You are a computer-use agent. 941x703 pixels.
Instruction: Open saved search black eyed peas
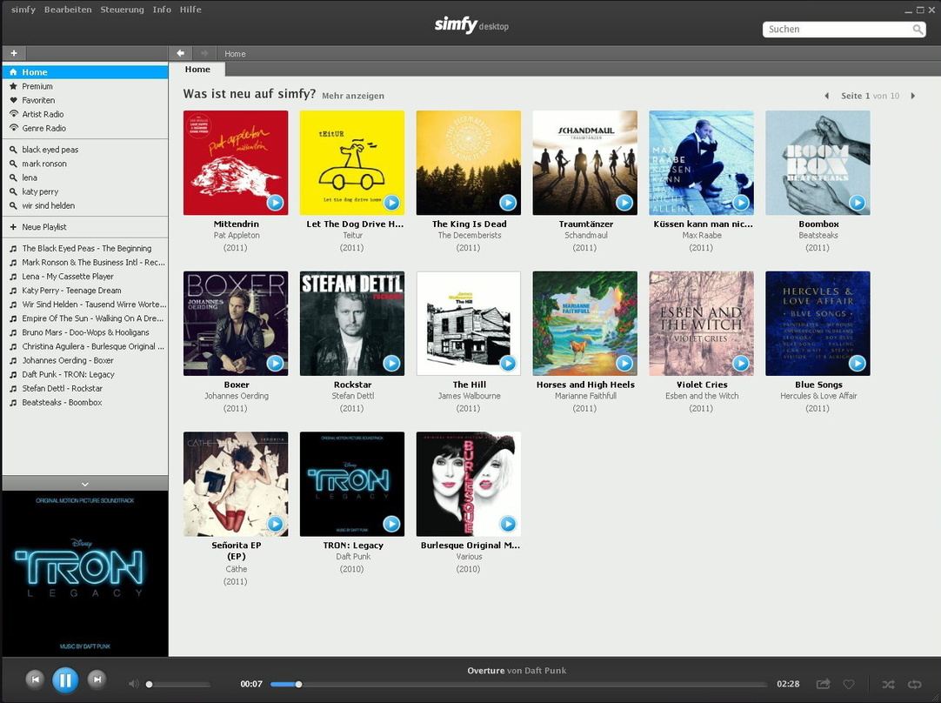point(85,150)
